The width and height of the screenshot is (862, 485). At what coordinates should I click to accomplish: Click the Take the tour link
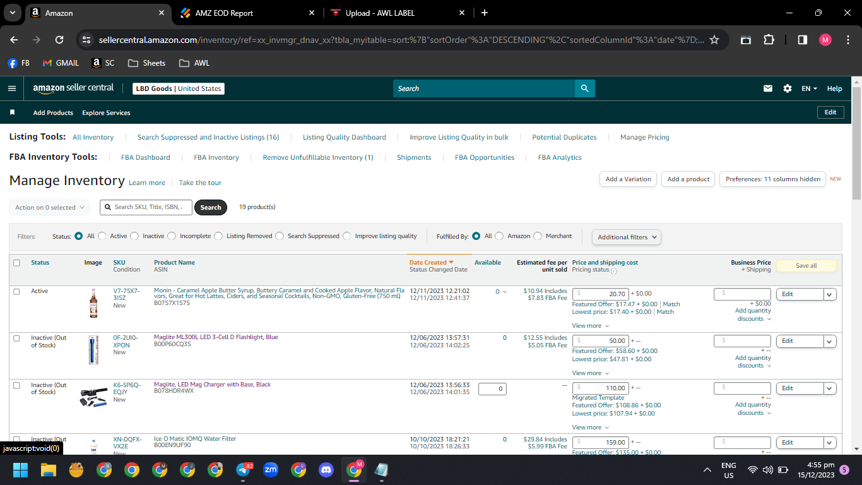point(200,183)
